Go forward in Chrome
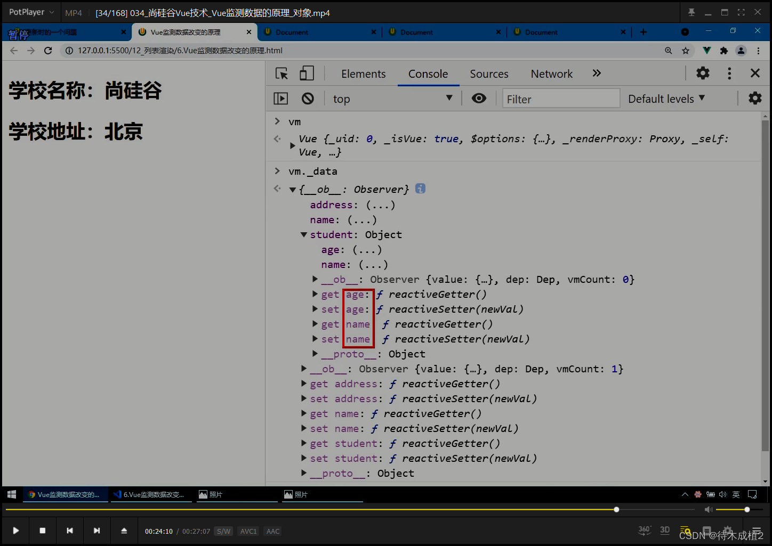 coord(31,51)
